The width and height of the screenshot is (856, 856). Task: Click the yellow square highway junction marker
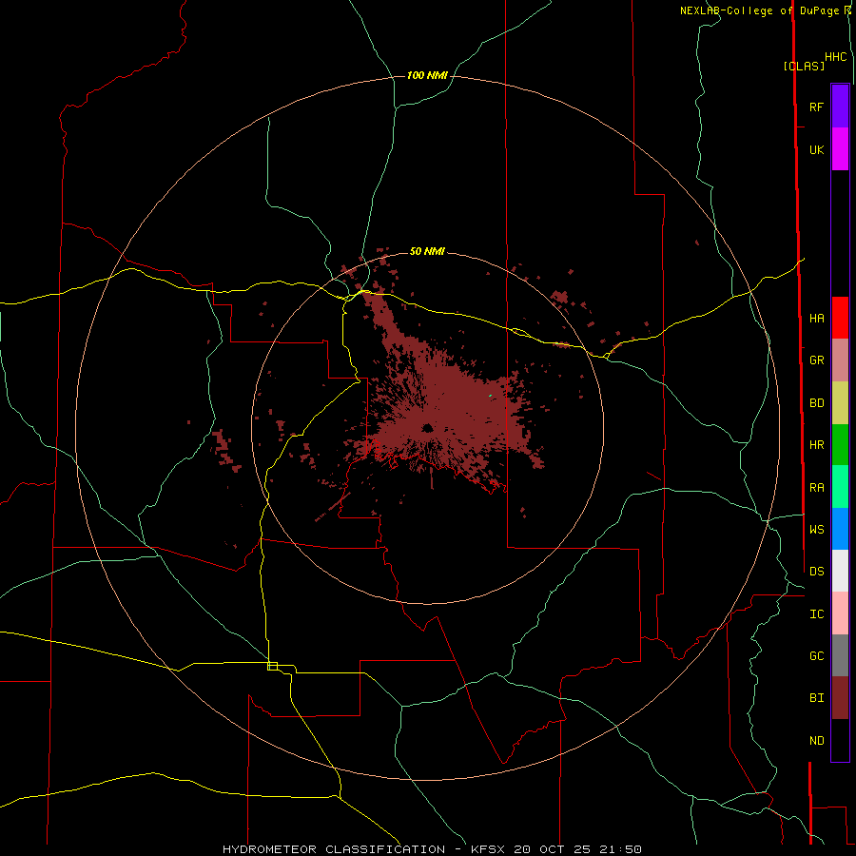click(x=272, y=666)
